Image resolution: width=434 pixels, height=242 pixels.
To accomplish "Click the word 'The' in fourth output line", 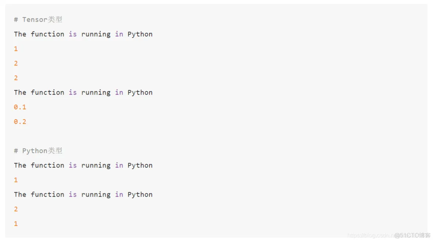I will (20, 194).
